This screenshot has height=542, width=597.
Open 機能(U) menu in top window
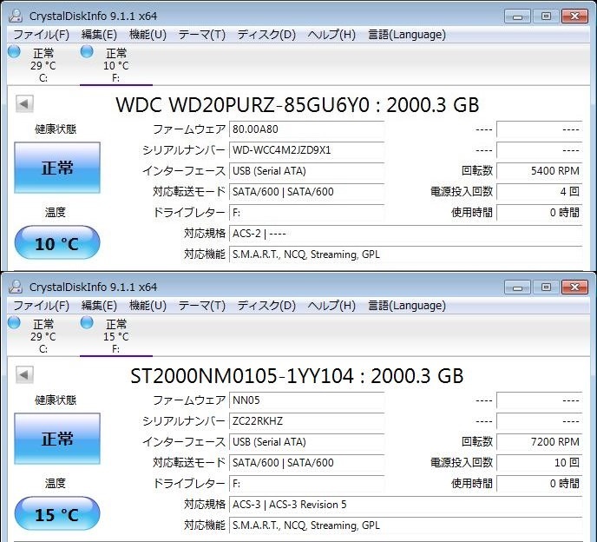pos(148,35)
